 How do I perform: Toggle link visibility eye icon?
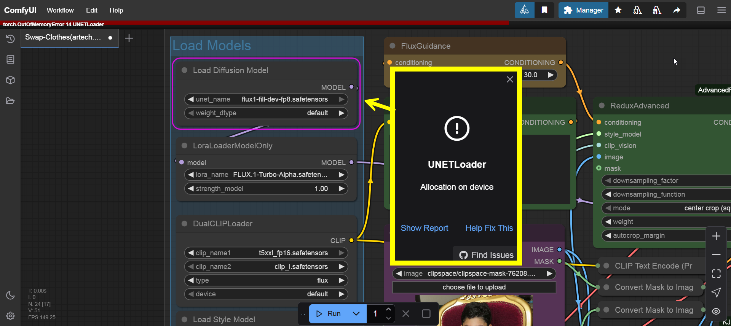(x=716, y=311)
